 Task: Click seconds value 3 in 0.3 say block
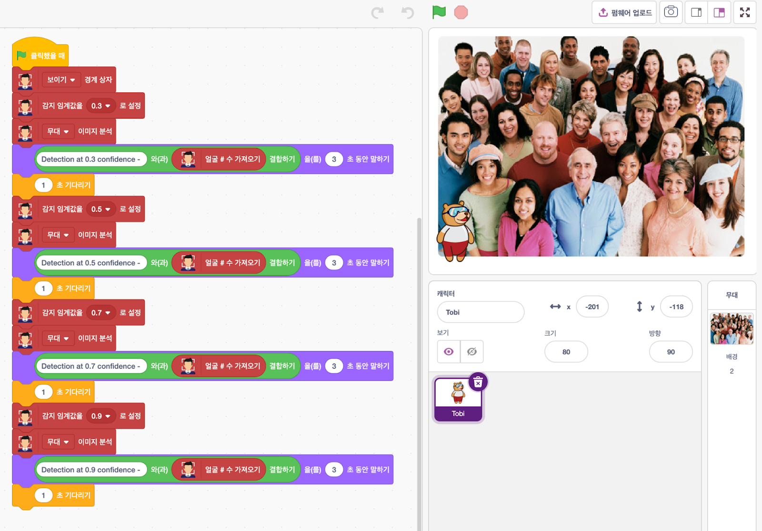334,159
